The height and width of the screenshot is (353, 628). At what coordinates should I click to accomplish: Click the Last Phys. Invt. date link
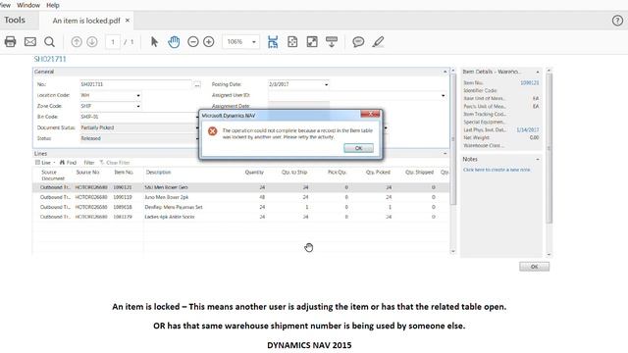528,129
